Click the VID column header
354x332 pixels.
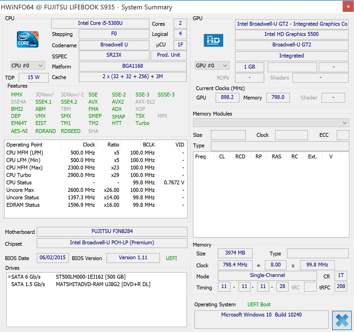point(172,145)
